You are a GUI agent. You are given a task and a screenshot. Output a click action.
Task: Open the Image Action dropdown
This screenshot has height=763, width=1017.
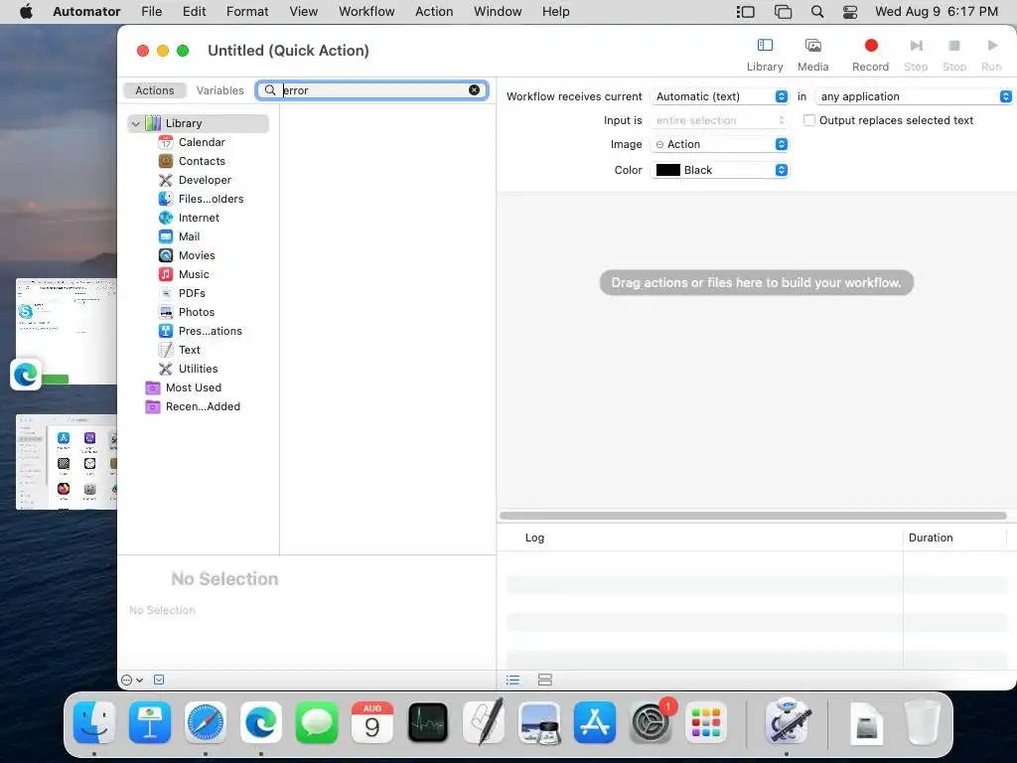719,144
